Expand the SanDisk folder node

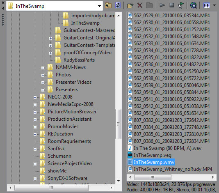pos(35,149)
